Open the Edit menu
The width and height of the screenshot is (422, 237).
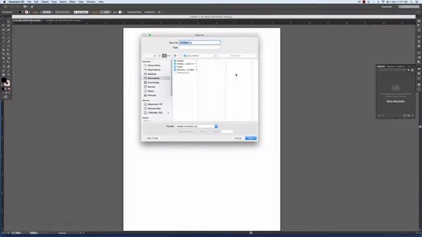click(x=36, y=1)
